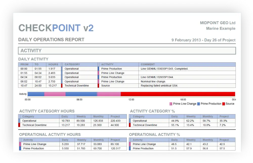
Task: Select the DAILY OPERATIONS REPORT heading
Action: pyautogui.click(x=51, y=39)
